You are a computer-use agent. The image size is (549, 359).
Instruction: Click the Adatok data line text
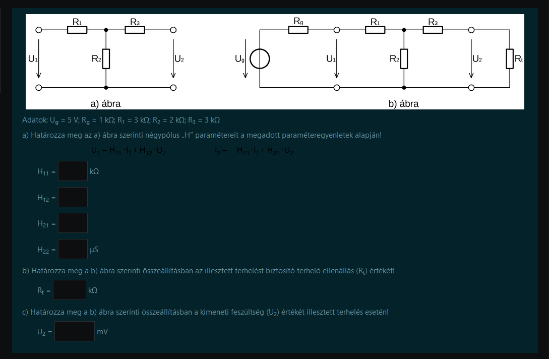[121, 120]
